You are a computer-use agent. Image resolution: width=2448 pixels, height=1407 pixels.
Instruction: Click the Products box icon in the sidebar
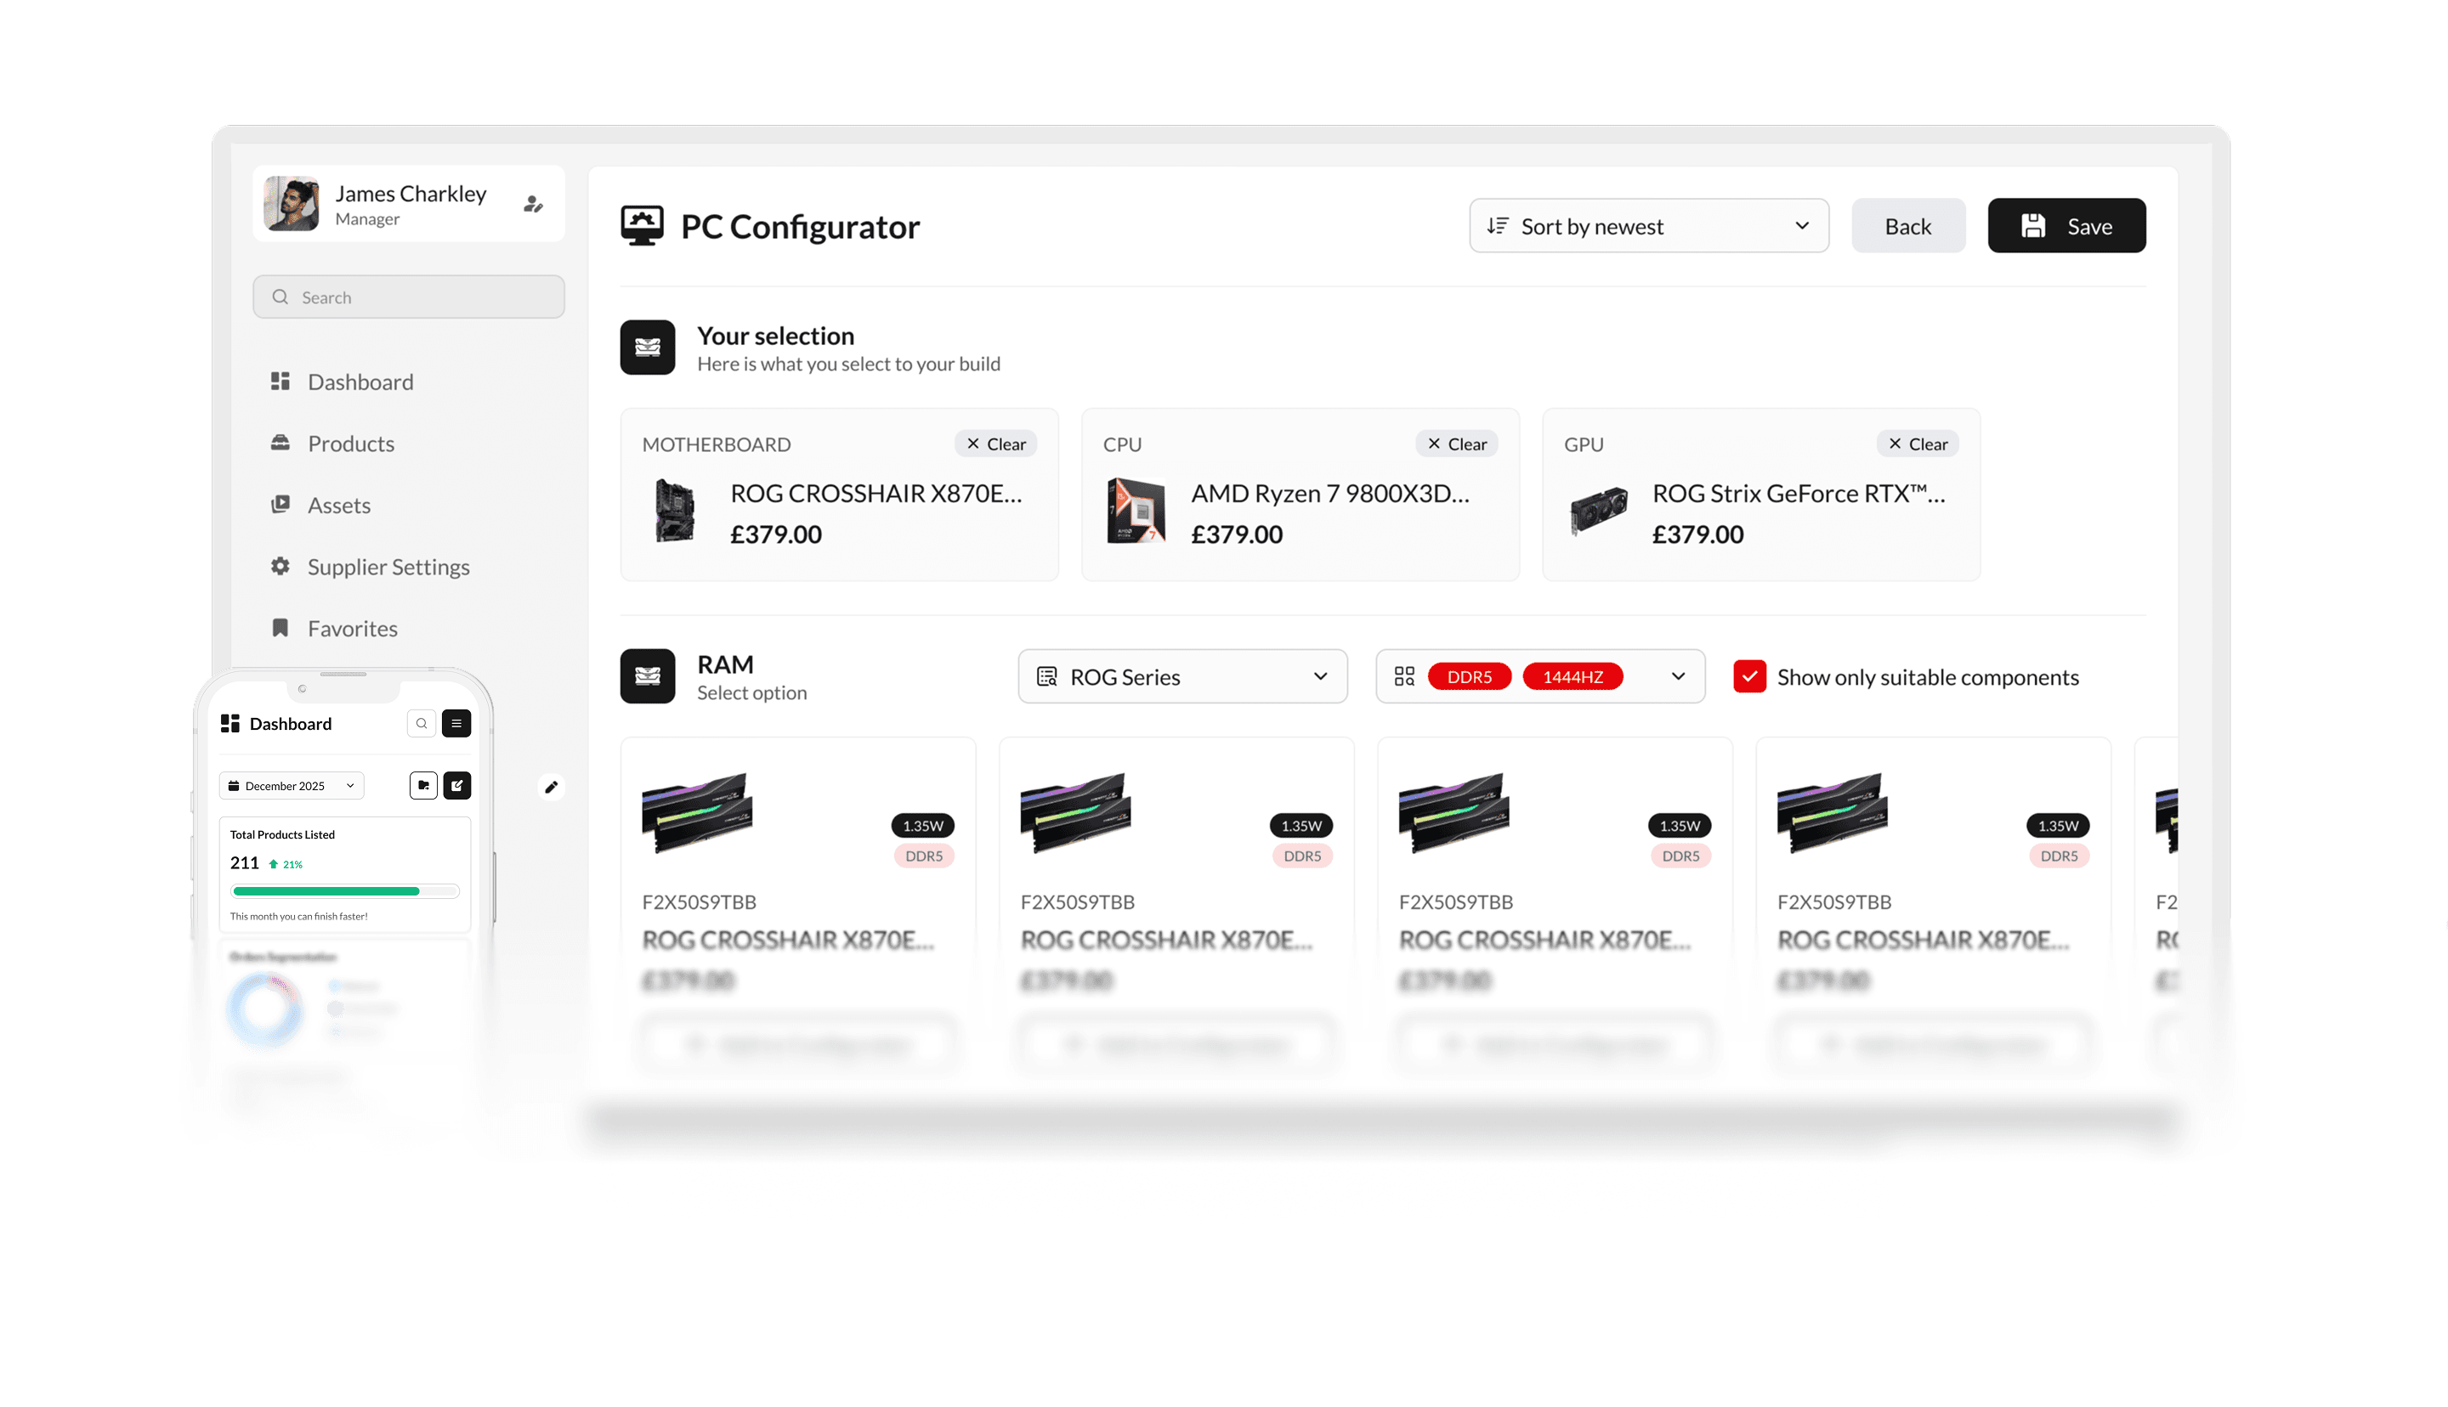pos(280,443)
